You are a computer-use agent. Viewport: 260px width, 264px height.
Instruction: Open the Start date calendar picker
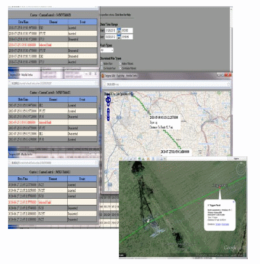(x=119, y=31)
